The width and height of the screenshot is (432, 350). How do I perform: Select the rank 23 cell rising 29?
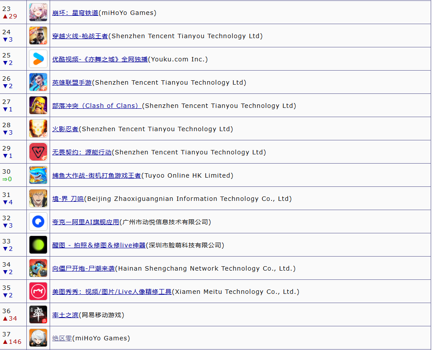(x=13, y=12)
